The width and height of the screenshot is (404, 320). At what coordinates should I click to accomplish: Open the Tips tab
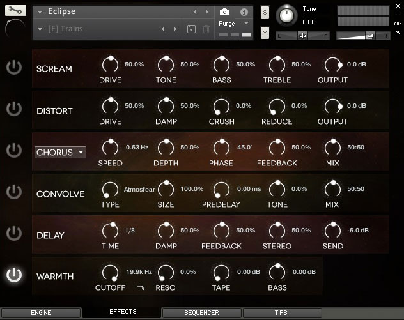tap(281, 313)
